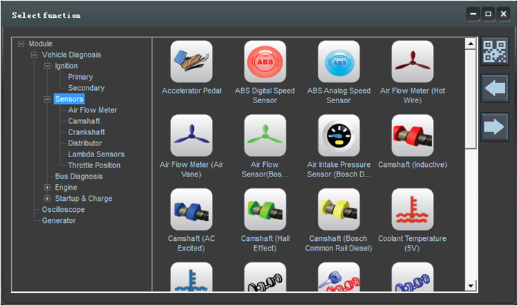Image resolution: width=518 pixels, height=306 pixels.
Task: Select the ABS Analog Speed Sensor icon
Action: (x=339, y=62)
